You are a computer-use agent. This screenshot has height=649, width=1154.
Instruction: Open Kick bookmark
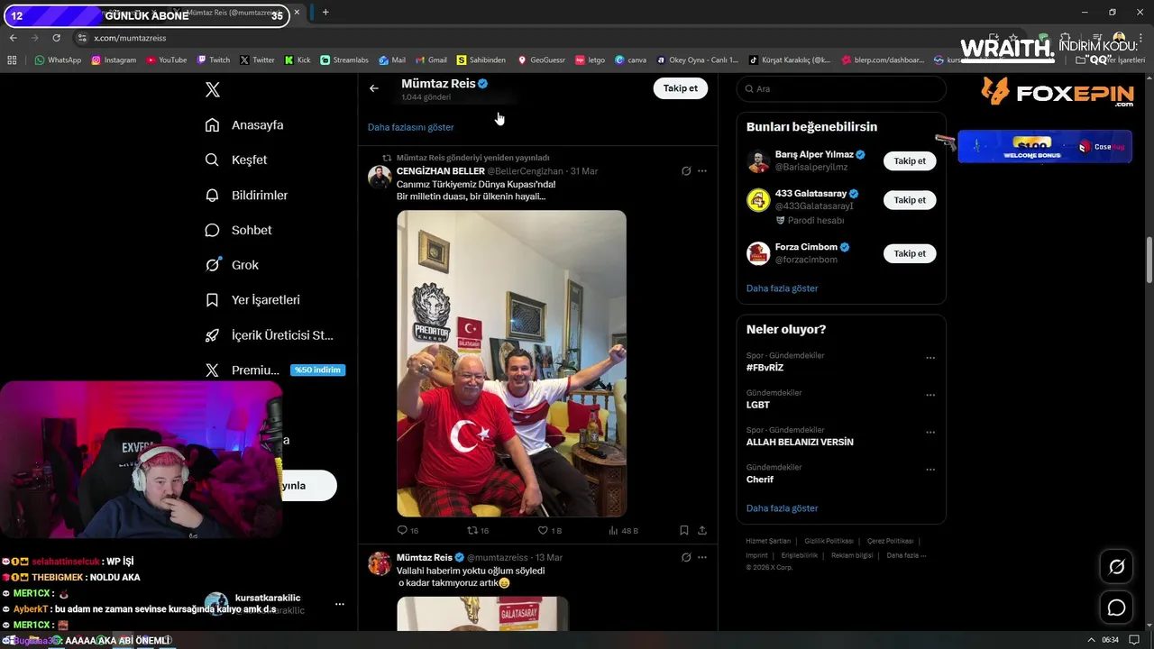point(298,60)
